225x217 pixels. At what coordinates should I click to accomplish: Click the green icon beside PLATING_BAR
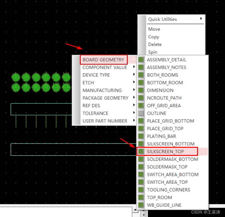(x=141, y=136)
